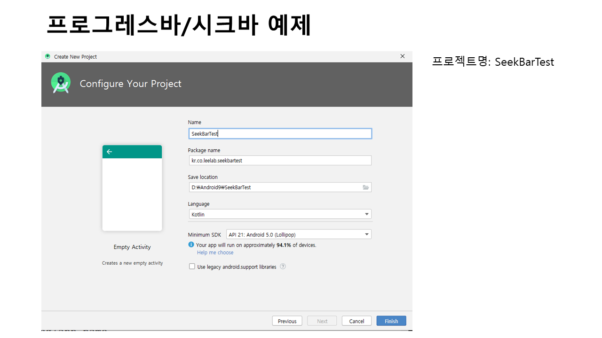Click the Android Studio icon in title bar
Screen dimensions: 602x338
pyautogui.click(x=48, y=56)
